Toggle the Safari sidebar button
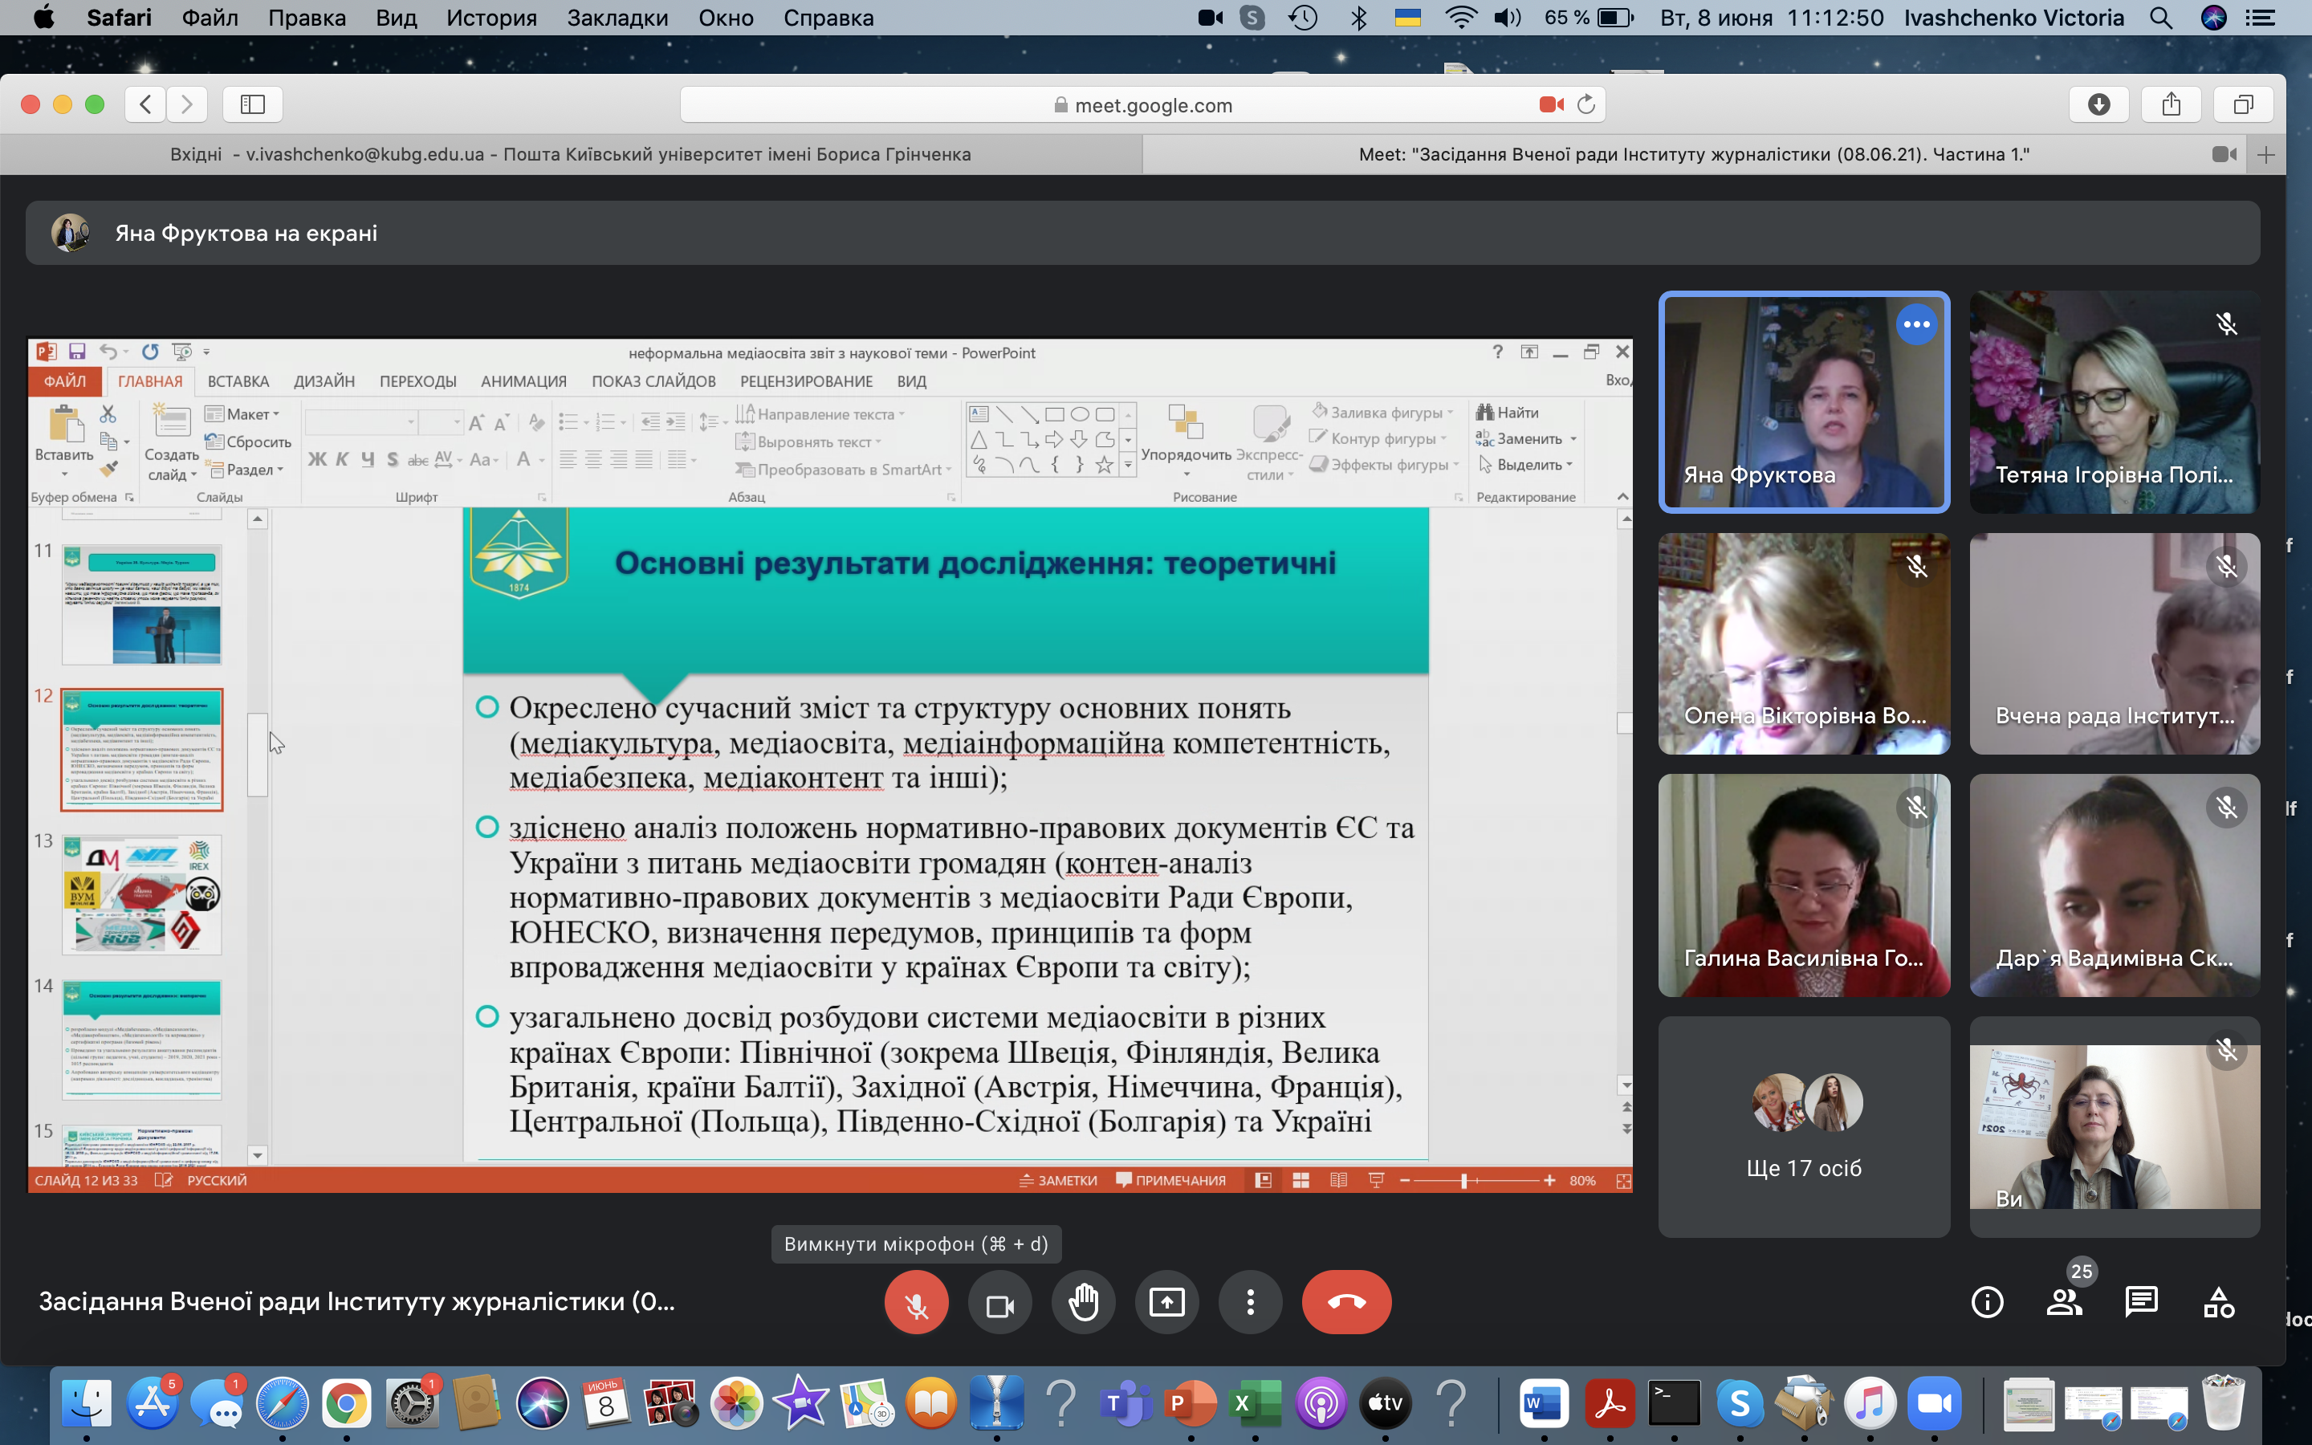The height and width of the screenshot is (1445, 2312). click(x=252, y=104)
